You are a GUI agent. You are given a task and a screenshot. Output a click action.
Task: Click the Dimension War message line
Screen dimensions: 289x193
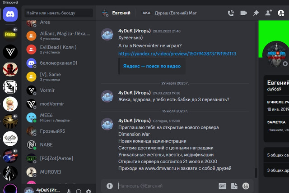134,134
